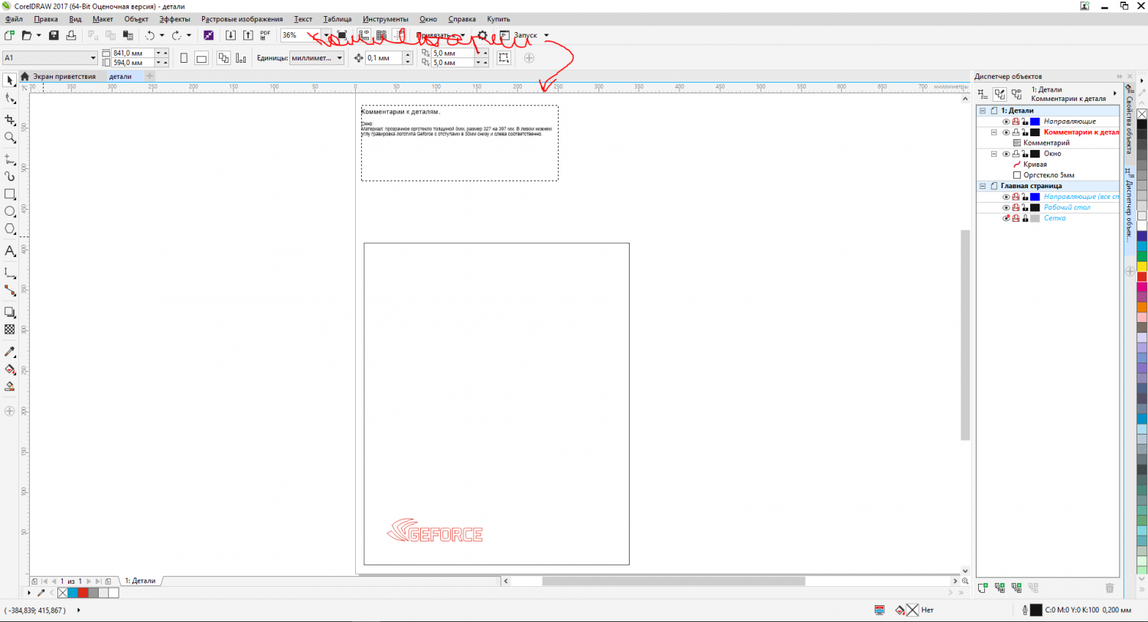Toggle the lock on the Окно layer

(x=1025, y=154)
